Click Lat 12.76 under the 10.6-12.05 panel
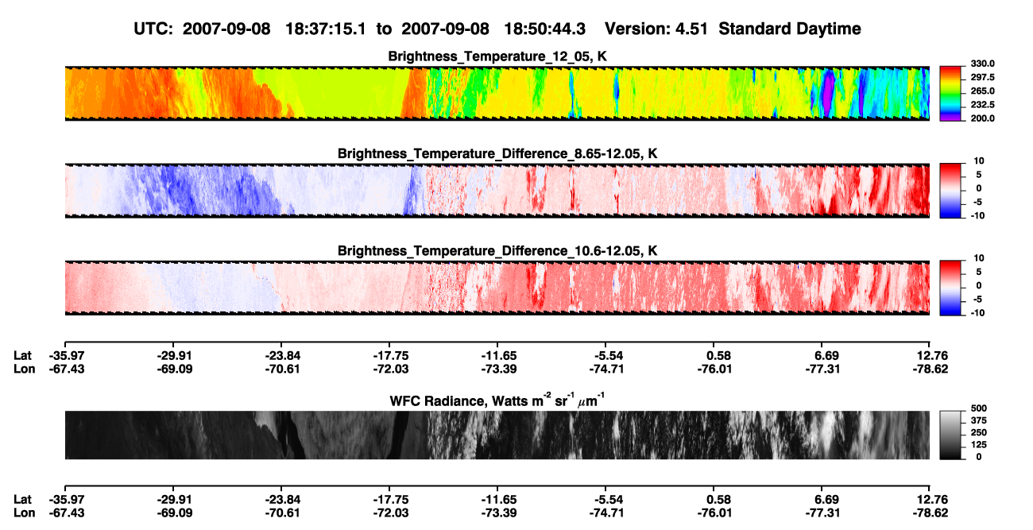Viewport: 1033px width, 530px height. point(933,355)
